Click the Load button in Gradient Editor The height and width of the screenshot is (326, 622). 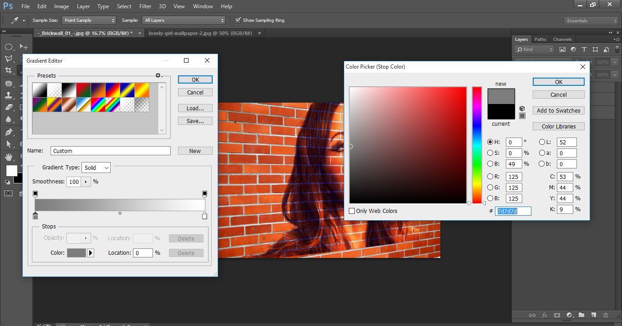pos(195,108)
